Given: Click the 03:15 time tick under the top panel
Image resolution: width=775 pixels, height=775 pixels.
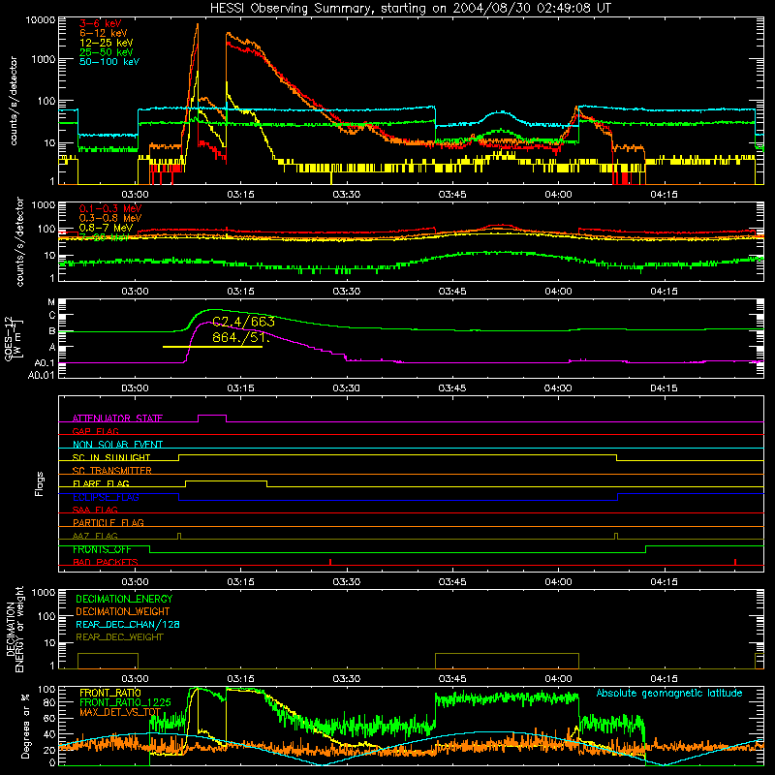Looking at the screenshot, I should coord(240,195).
